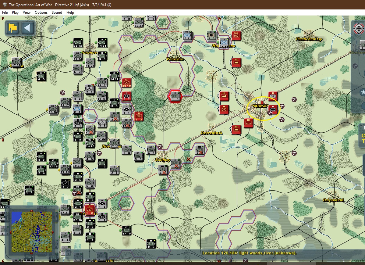The image size is (365, 265).
Task: Select the grey 2 1 regiment unit
Action: pos(90,89)
